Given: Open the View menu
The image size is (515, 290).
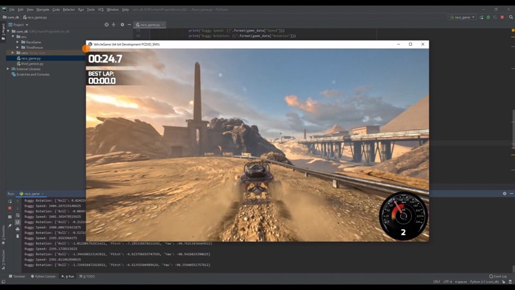Looking at the screenshot, I should click(x=30, y=10).
